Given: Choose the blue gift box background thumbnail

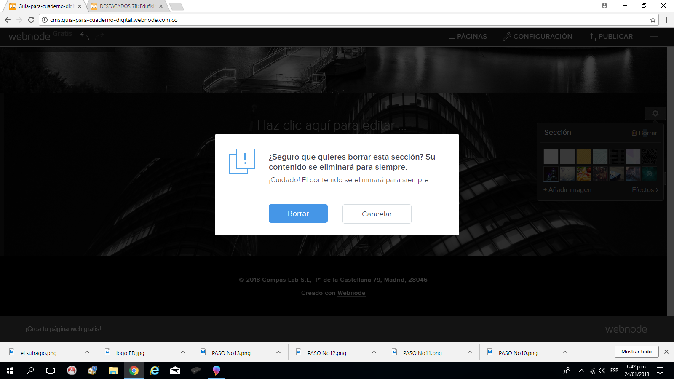Looking at the screenshot, I should [x=617, y=173].
